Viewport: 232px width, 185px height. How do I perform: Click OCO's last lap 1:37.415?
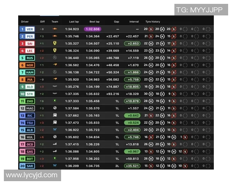[72, 144]
